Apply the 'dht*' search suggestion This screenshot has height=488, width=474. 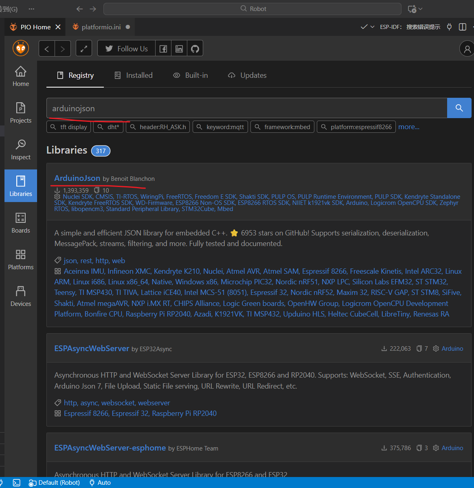(x=108, y=127)
